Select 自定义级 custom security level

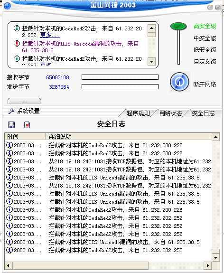(x=205, y=61)
